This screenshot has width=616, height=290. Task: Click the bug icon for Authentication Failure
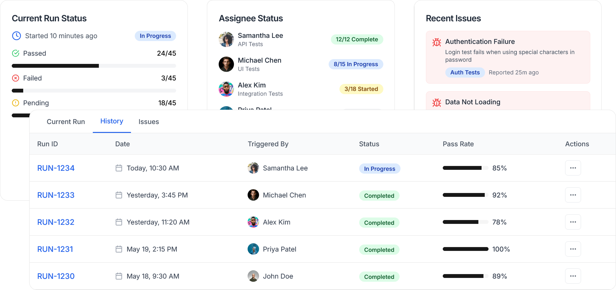[437, 42]
